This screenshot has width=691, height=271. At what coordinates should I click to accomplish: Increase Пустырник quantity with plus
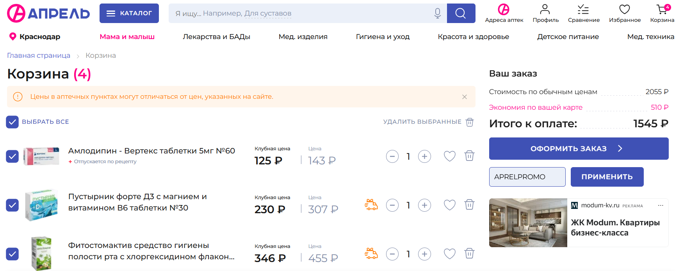point(424,205)
